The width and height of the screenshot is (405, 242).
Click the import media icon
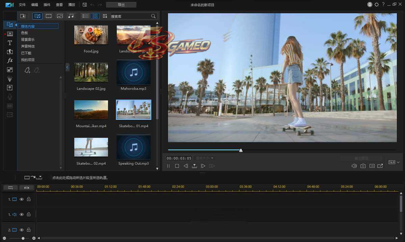pyautogui.click(x=23, y=16)
